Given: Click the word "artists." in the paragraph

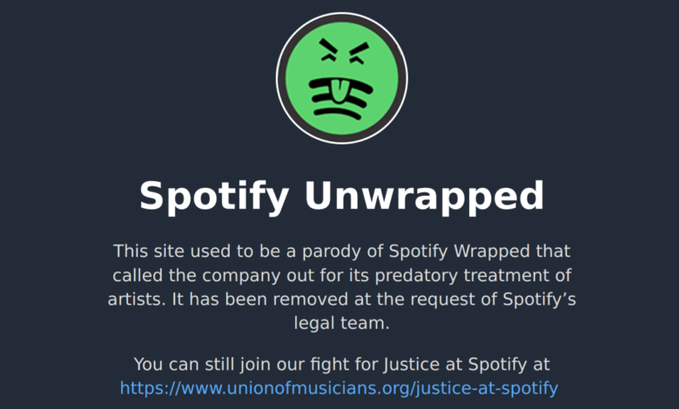Looking at the screenshot, I should [x=136, y=299].
